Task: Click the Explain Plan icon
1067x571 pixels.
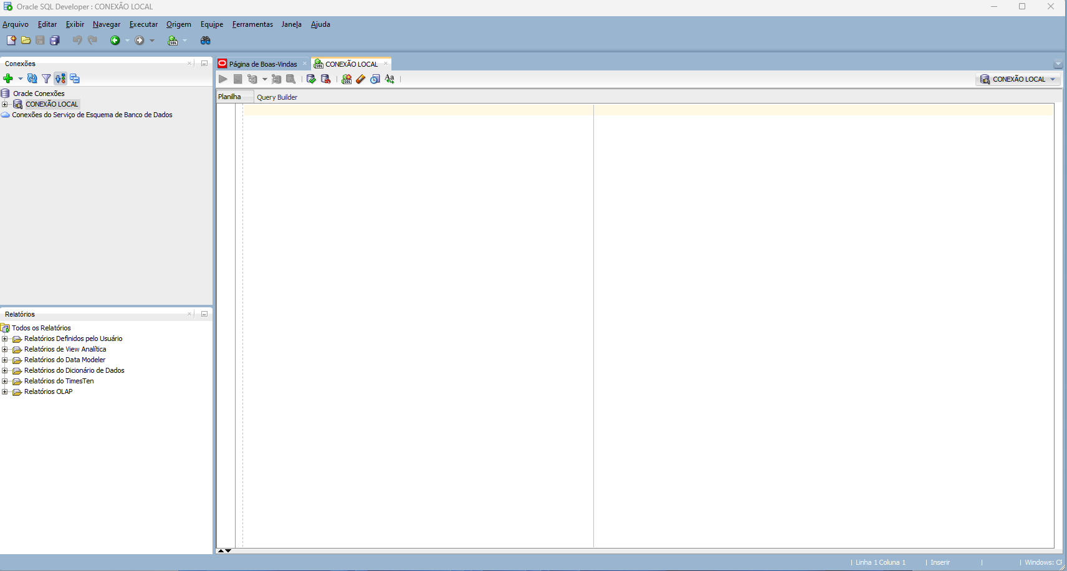Action: click(x=252, y=79)
